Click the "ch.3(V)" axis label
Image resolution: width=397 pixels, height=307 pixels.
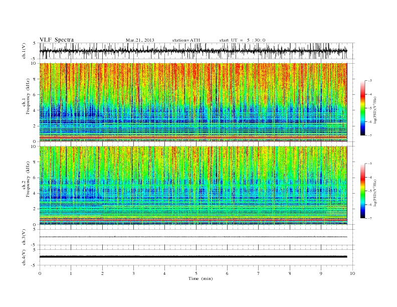point(24,237)
